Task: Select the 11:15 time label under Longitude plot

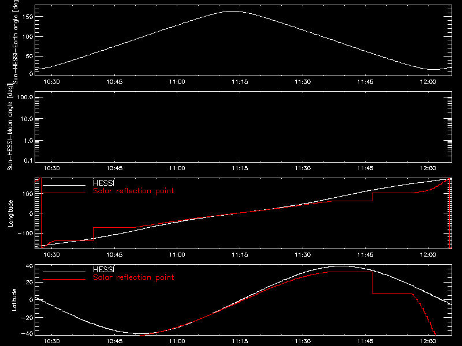Action: point(240,255)
